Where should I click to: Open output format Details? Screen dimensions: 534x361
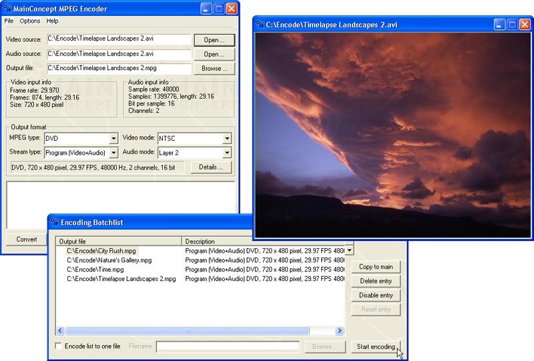tap(211, 167)
